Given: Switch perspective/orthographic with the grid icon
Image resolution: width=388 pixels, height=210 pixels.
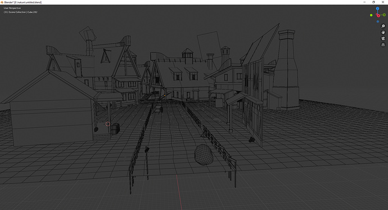Looking at the screenshot, I should (x=383, y=44).
